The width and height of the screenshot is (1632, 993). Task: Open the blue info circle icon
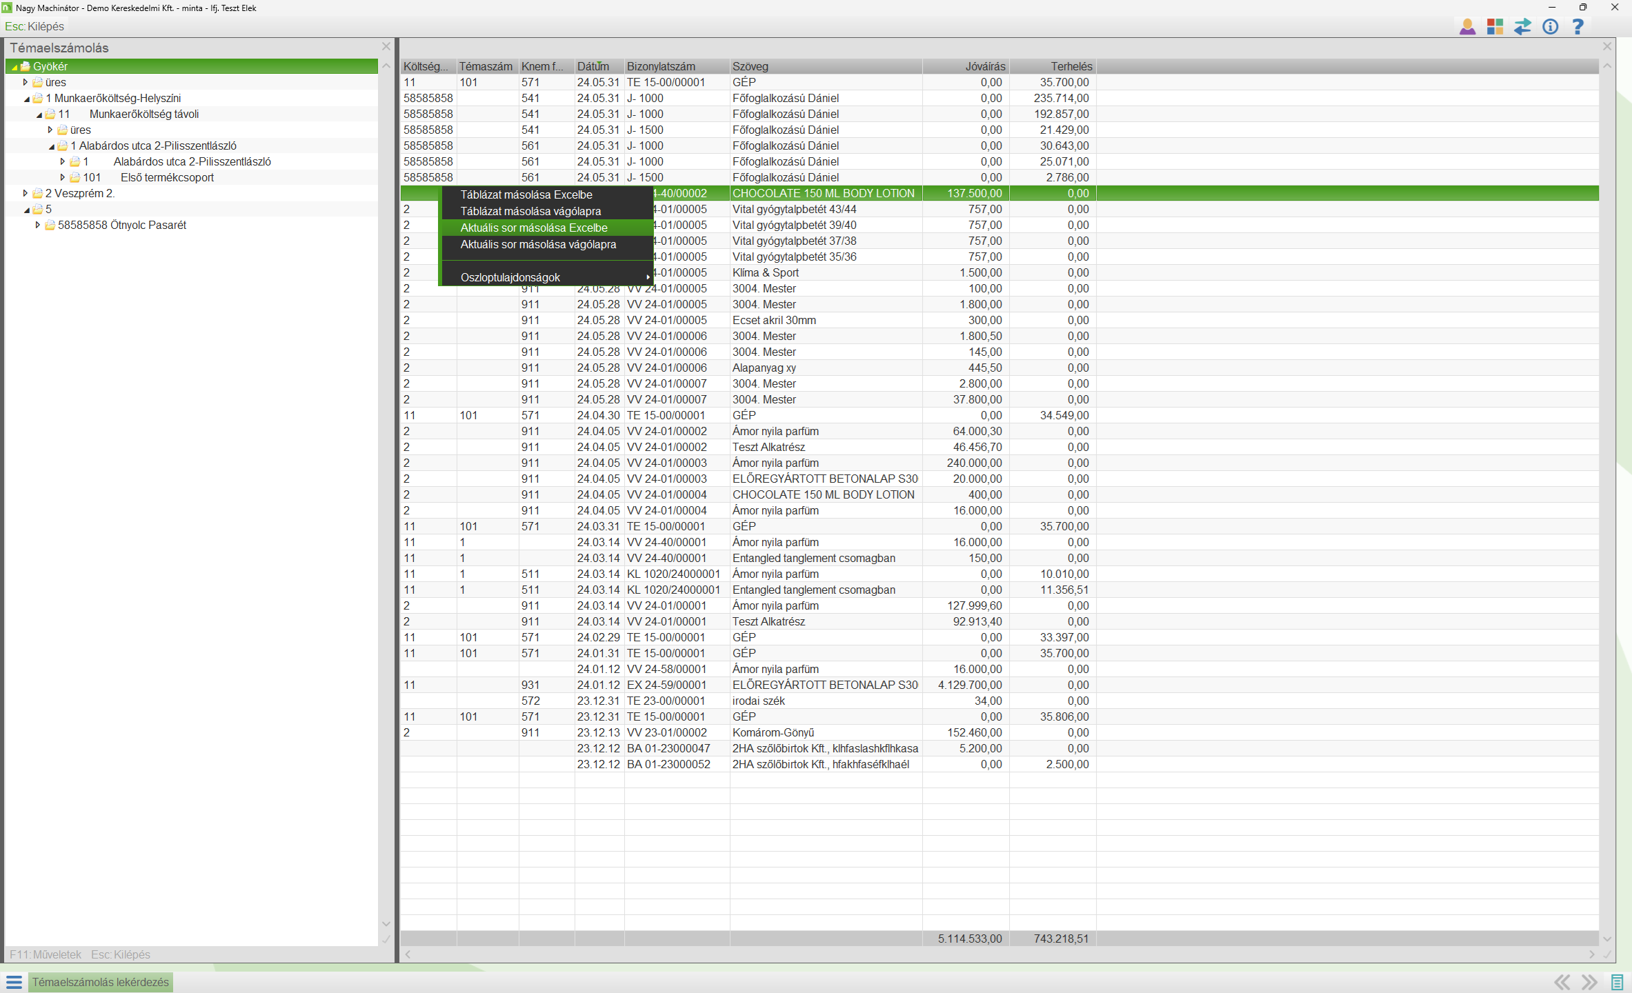pos(1550,27)
